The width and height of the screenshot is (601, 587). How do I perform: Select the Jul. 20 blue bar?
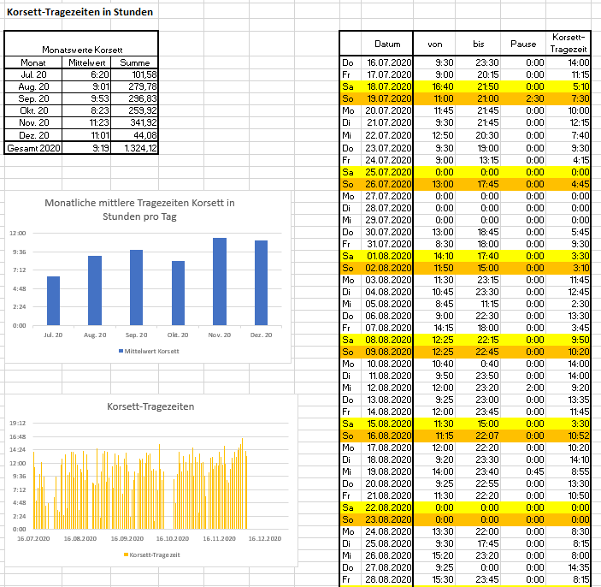coord(53,301)
